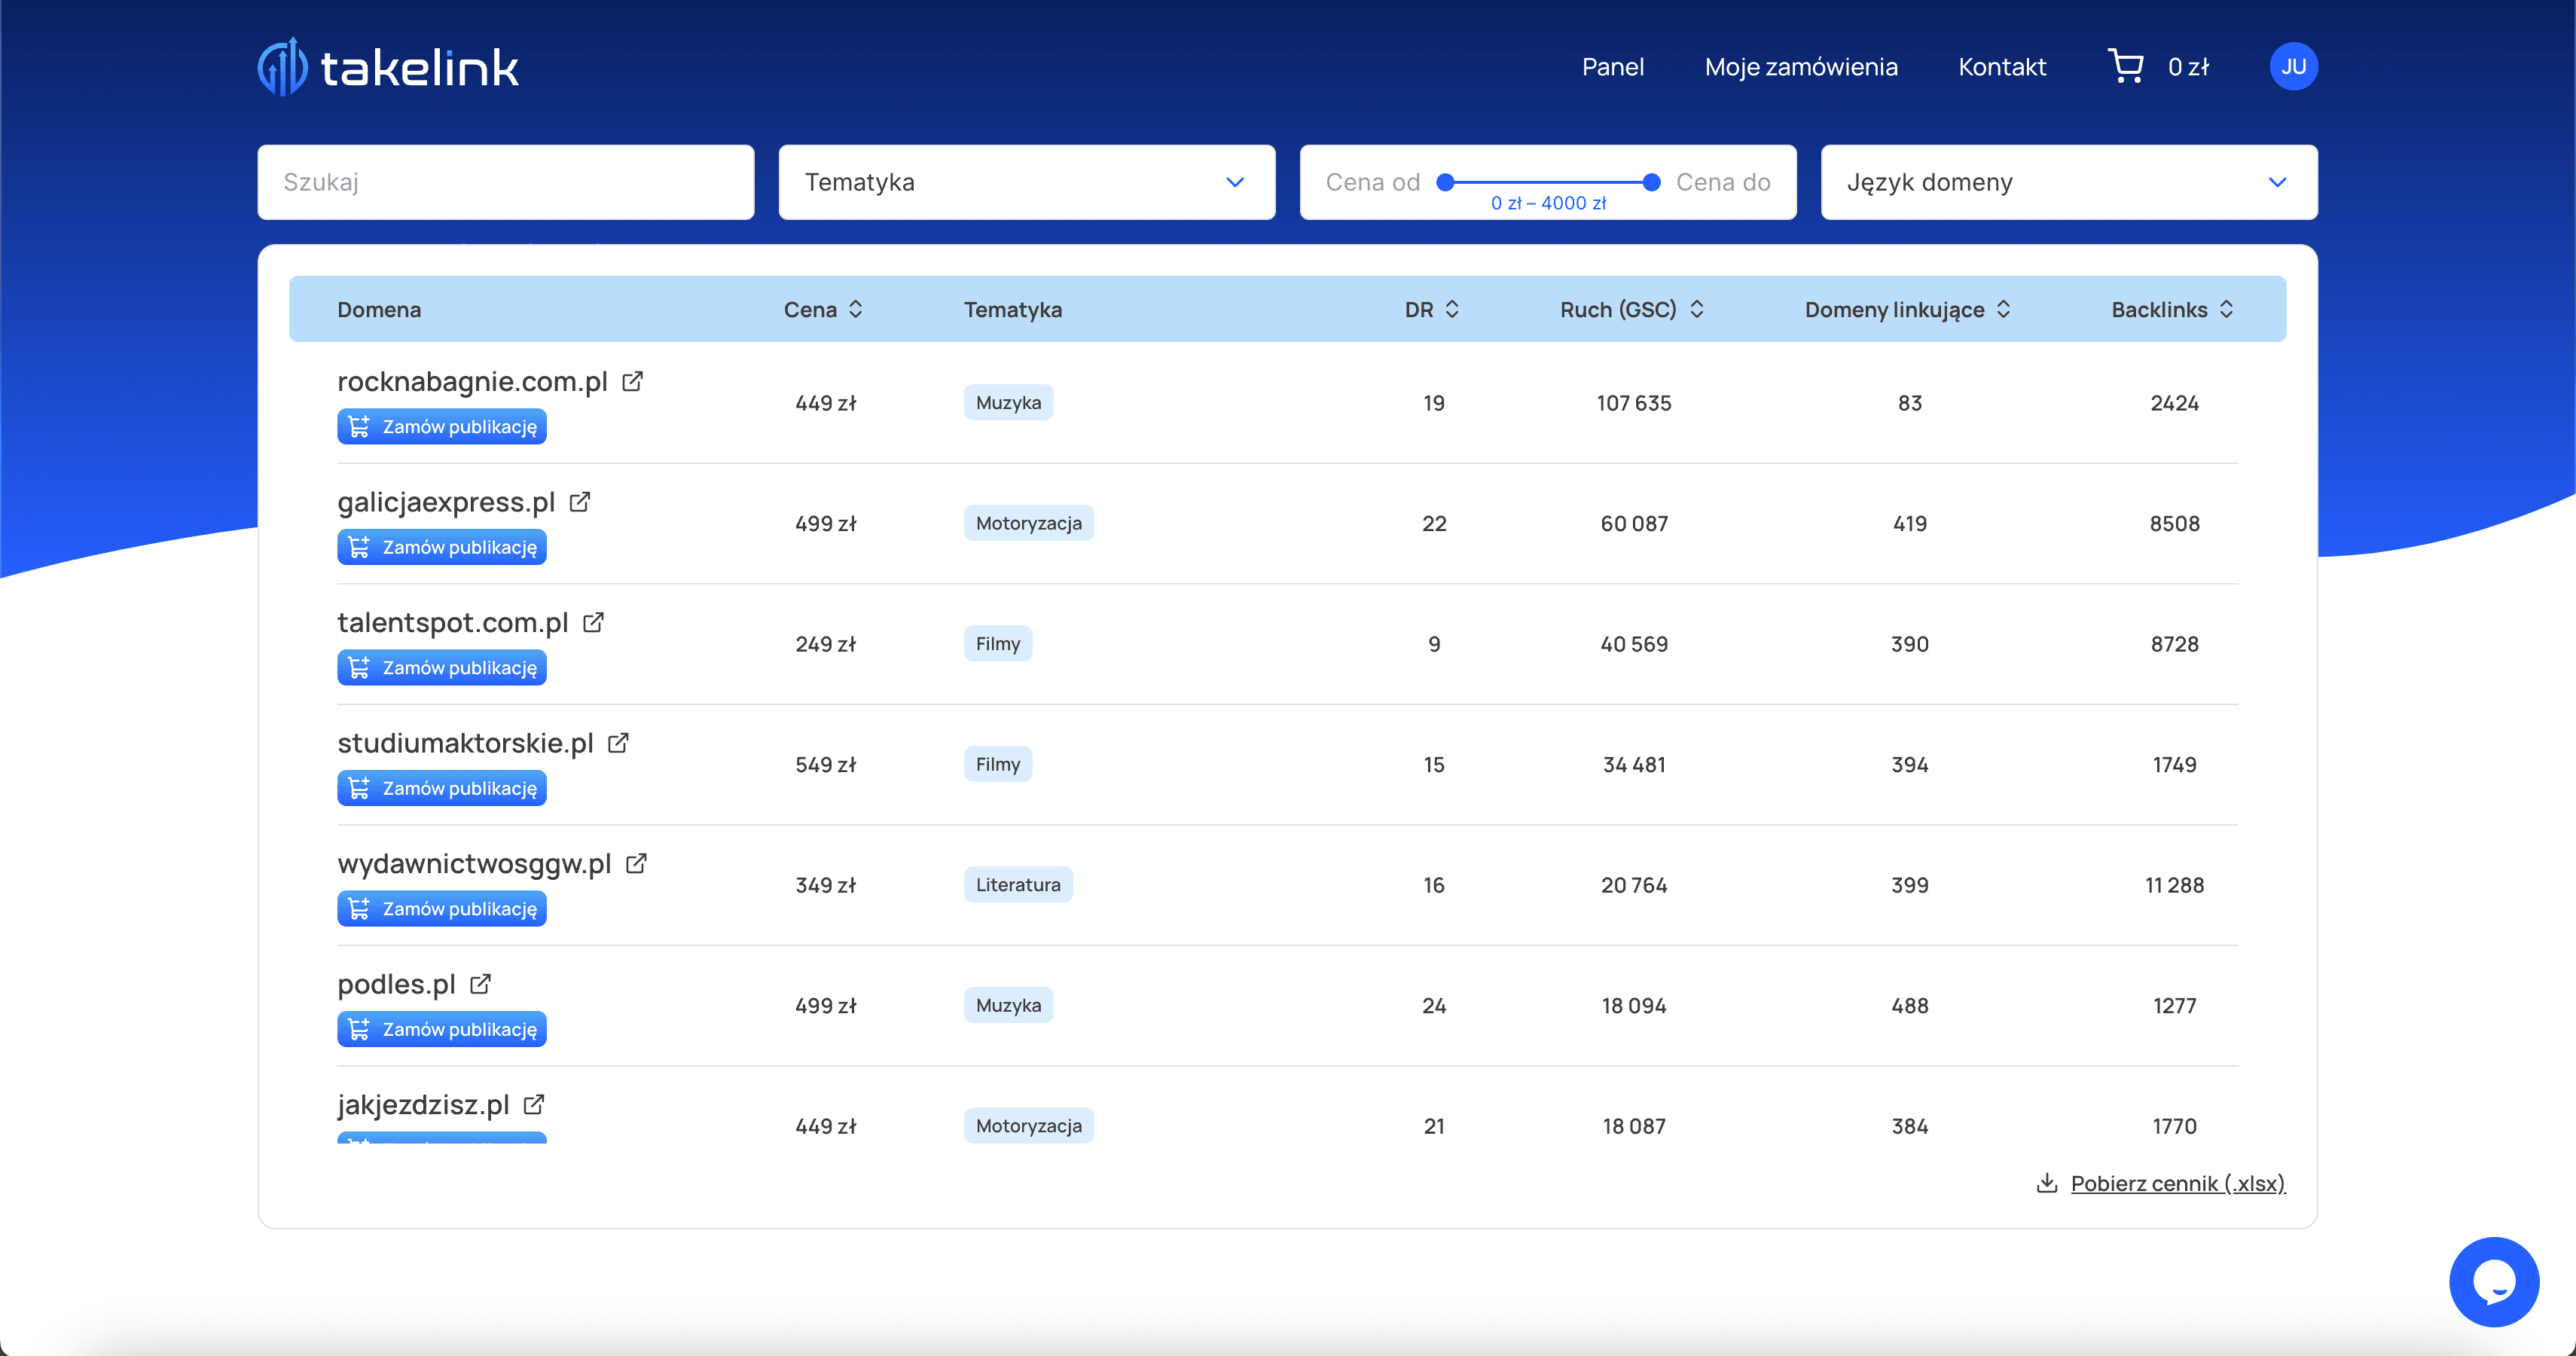Grab the maximum price slider handle
This screenshot has width=2576, height=1356.
pyautogui.click(x=1652, y=182)
